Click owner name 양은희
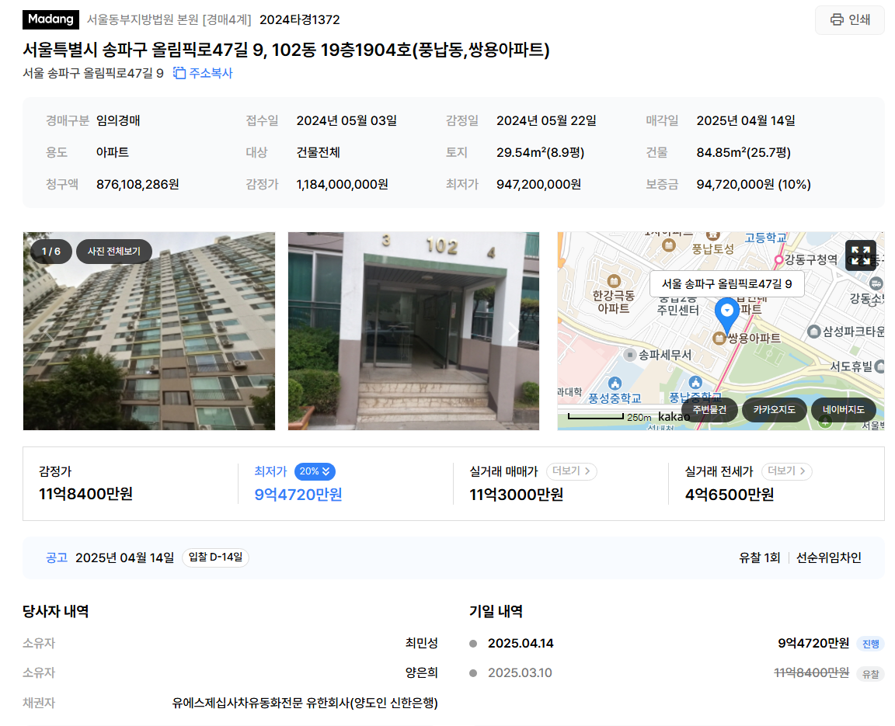The width and height of the screenshot is (895, 726). [421, 673]
